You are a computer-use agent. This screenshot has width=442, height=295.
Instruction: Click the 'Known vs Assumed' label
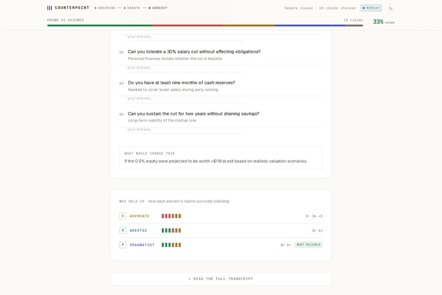click(x=65, y=20)
